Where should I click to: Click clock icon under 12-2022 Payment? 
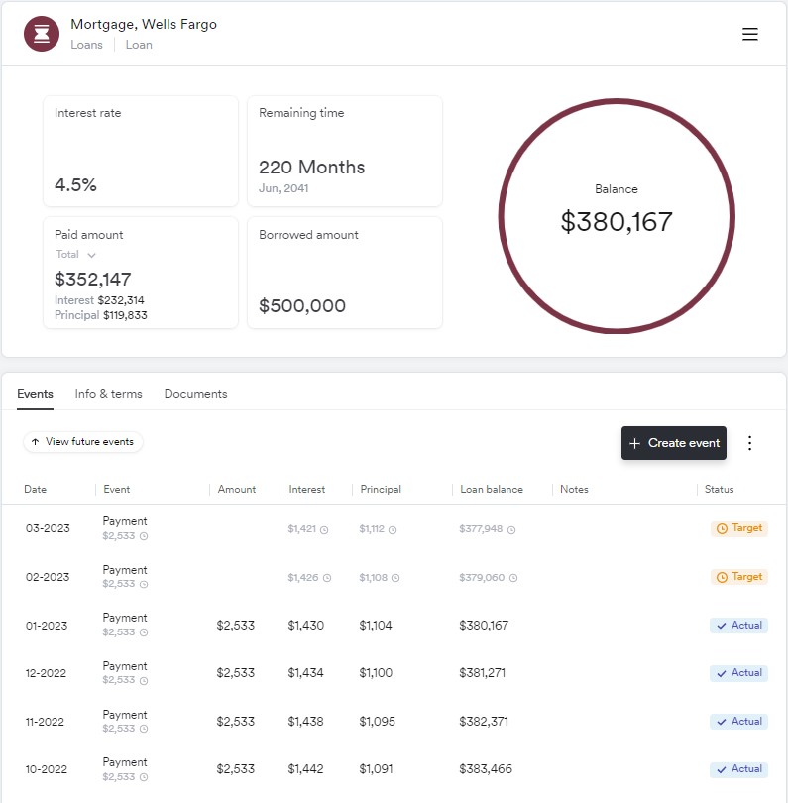tap(144, 681)
